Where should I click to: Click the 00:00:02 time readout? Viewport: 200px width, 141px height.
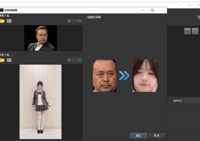[178, 101]
